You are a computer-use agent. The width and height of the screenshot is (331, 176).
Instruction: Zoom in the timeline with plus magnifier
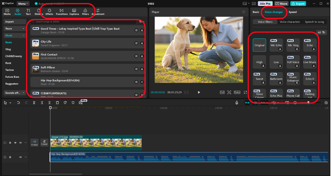pos(326,103)
